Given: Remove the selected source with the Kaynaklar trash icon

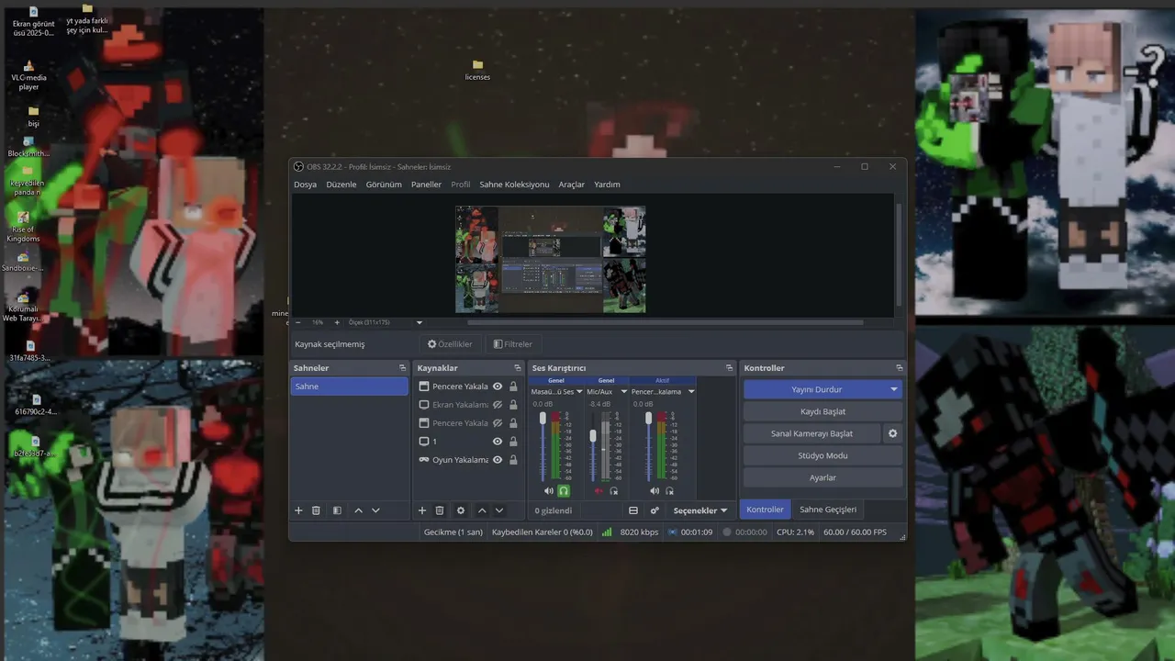Looking at the screenshot, I should click(440, 510).
